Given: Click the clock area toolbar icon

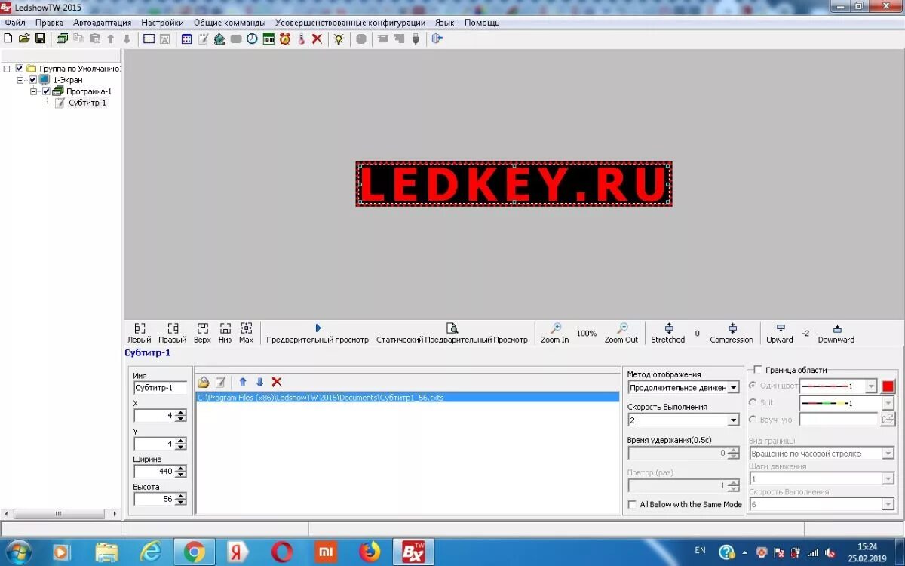Looking at the screenshot, I should click(252, 38).
